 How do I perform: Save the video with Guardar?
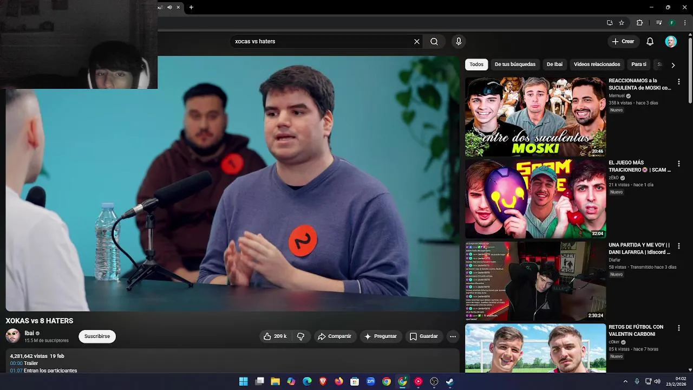tap(424, 336)
